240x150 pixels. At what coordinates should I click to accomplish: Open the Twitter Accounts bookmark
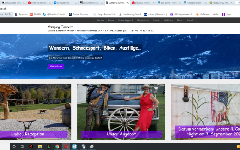click(x=80, y=15)
